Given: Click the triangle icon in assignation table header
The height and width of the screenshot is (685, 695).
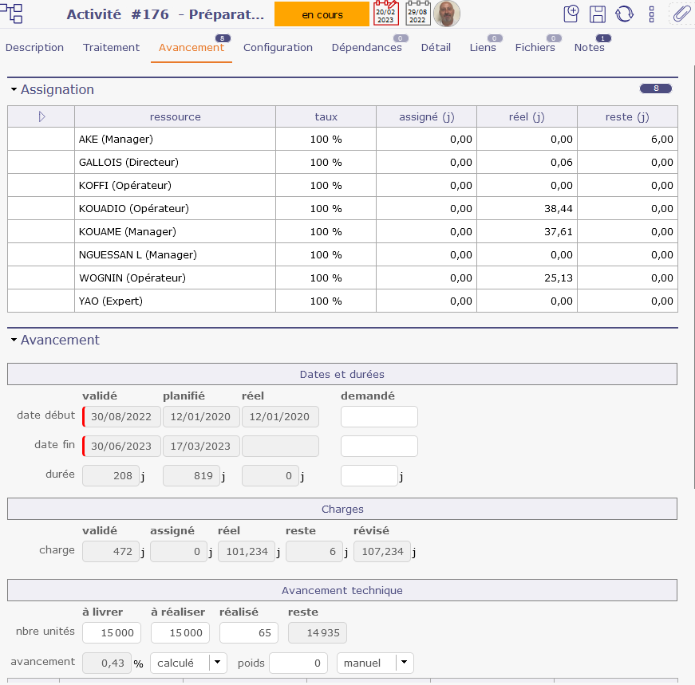Looking at the screenshot, I should coord(41,117).
